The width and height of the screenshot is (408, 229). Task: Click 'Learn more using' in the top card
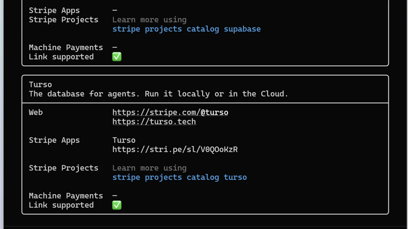tap(149, 20)
